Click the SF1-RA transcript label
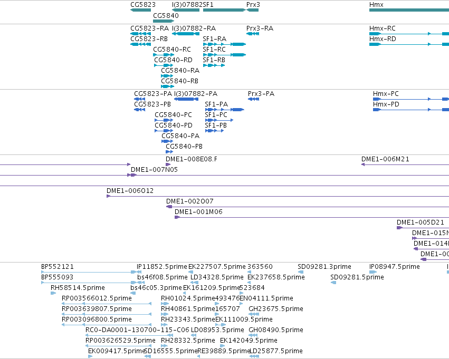This screenshot has height=359, width=449. pyautogui.click(x=215, y=39)
